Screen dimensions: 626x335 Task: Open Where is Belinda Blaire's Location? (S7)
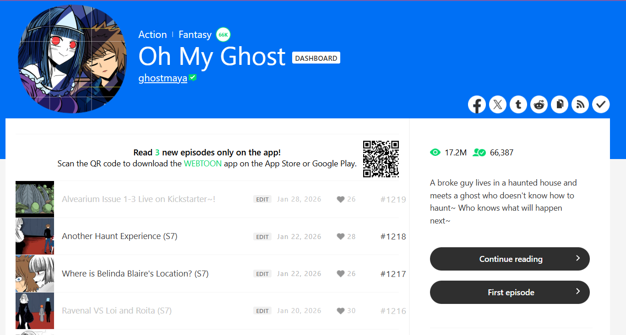(135, 274)
